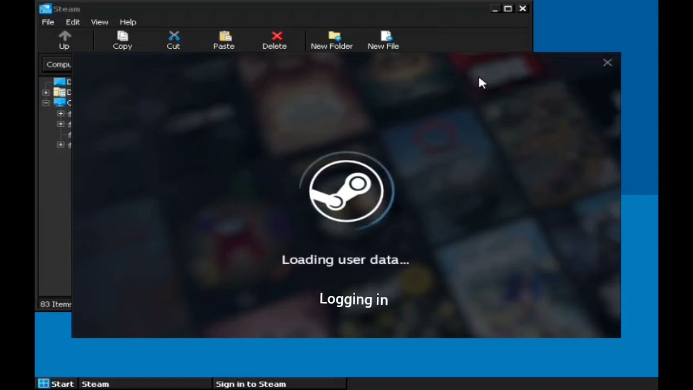
Task: Collapse the Computer tree node
Action: 46,103
